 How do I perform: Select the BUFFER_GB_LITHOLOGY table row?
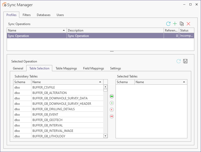[49, 136]
